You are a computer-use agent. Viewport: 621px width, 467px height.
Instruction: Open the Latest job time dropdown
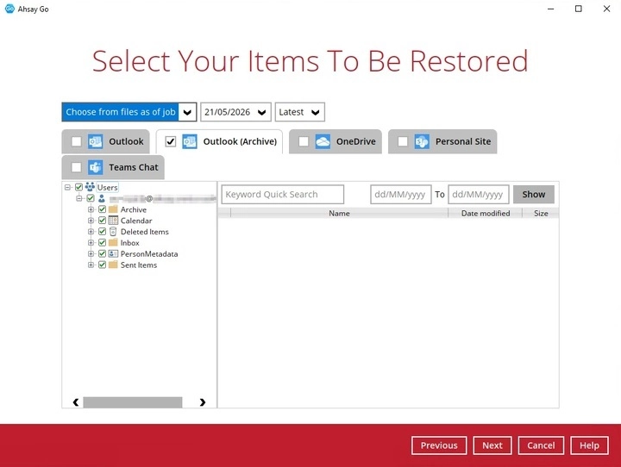point(300,112)
